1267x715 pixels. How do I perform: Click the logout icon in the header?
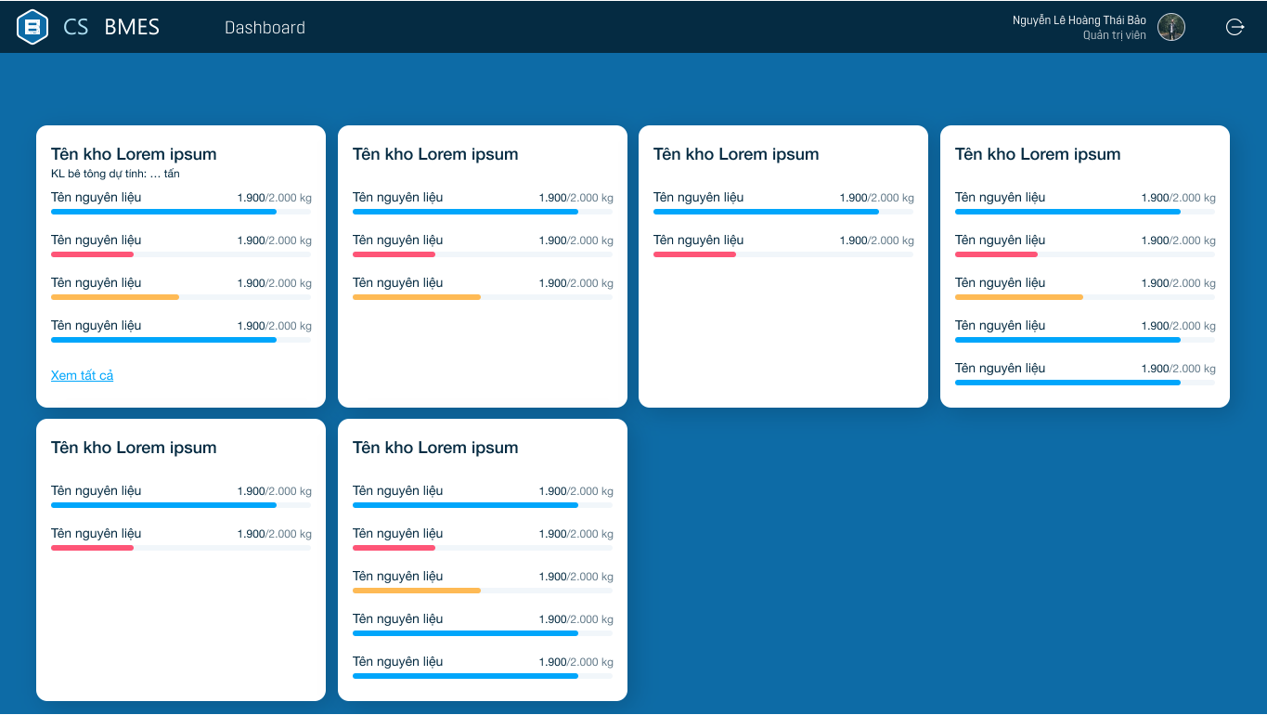click(x=1235, y=27)
